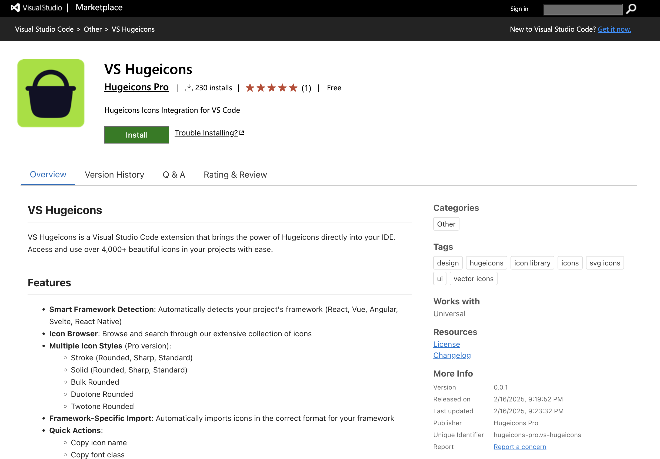Click 'Report a concern' link
Image resolution: width=660 pixels, height=459 pixels.
click(x=520, y=447)
